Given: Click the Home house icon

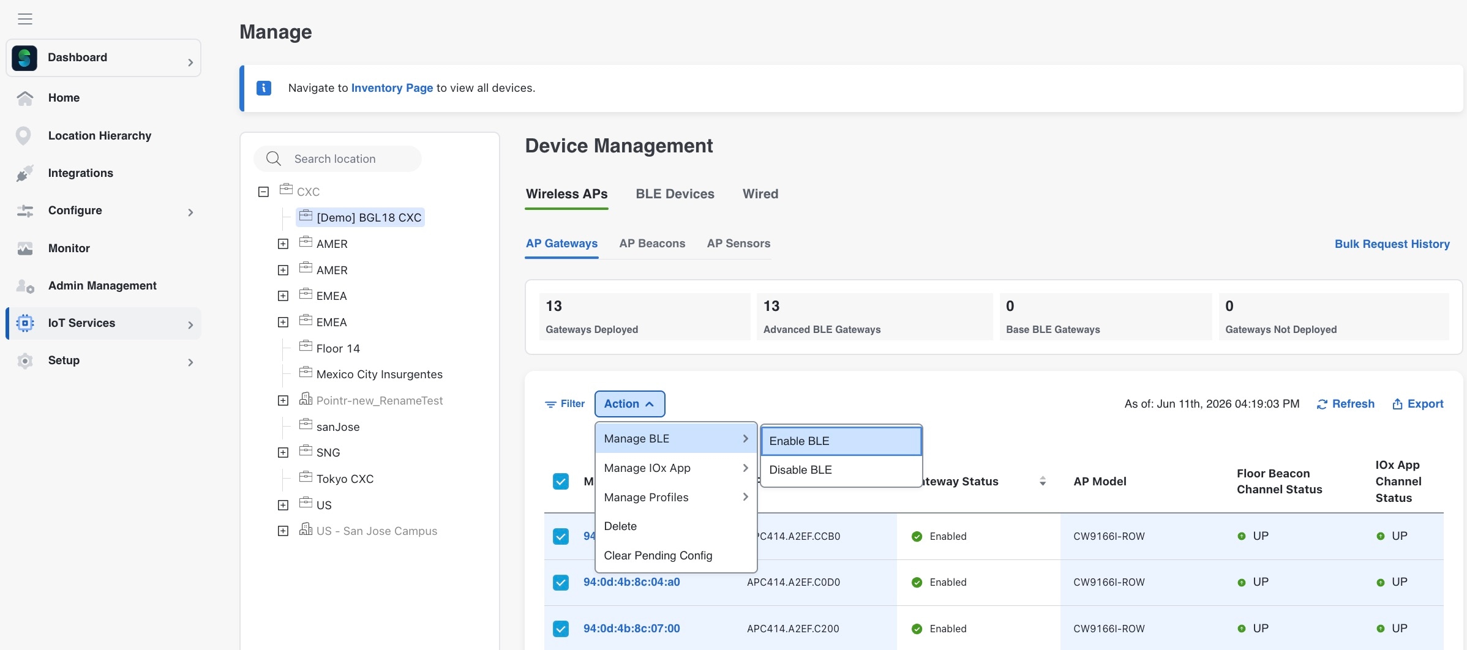Looking at the screenshot, I should click(x=25, y=98).
